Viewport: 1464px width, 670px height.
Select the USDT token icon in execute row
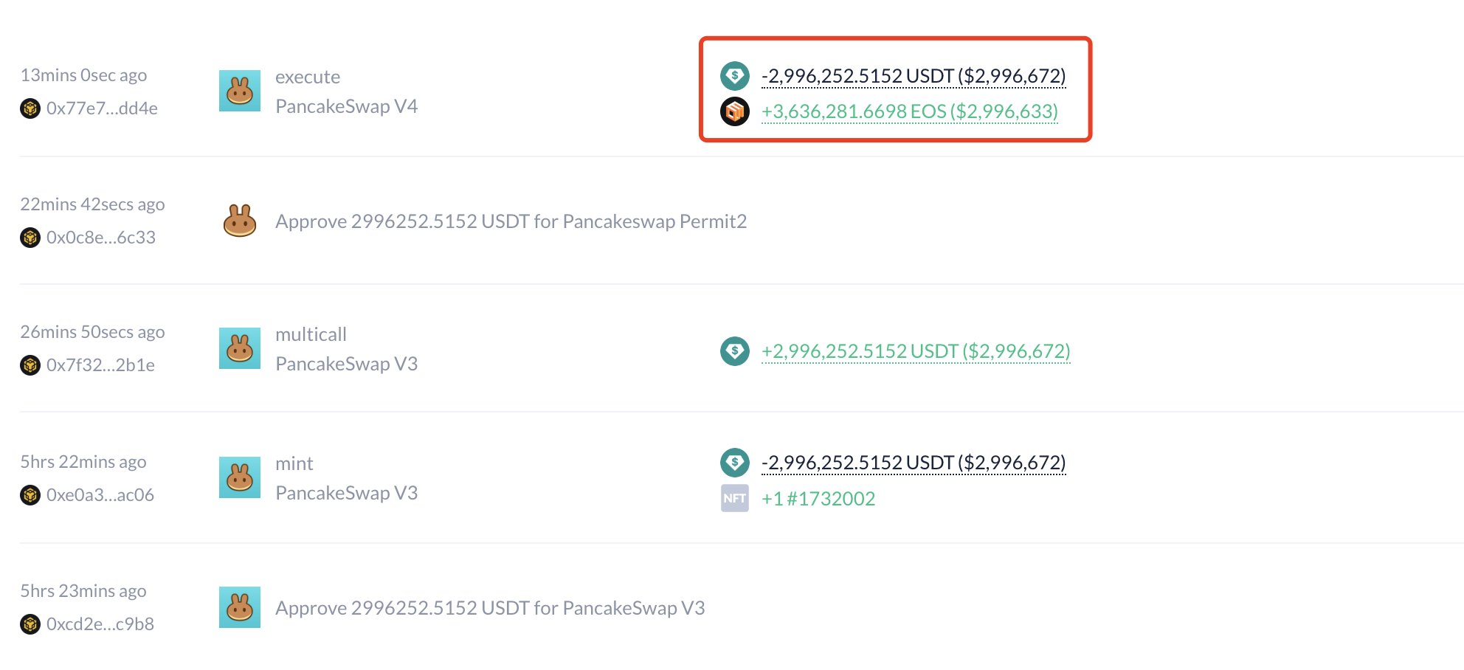735,75
